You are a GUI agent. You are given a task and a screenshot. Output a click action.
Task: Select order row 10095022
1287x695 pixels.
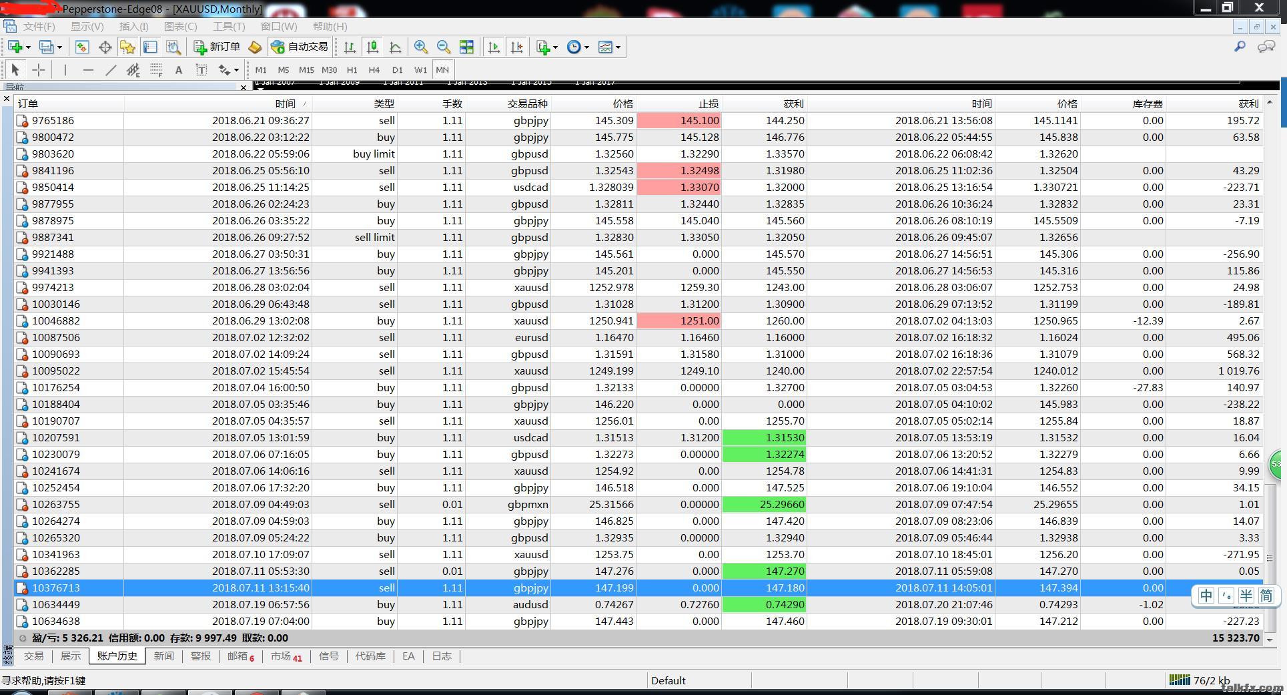[639, 371]
